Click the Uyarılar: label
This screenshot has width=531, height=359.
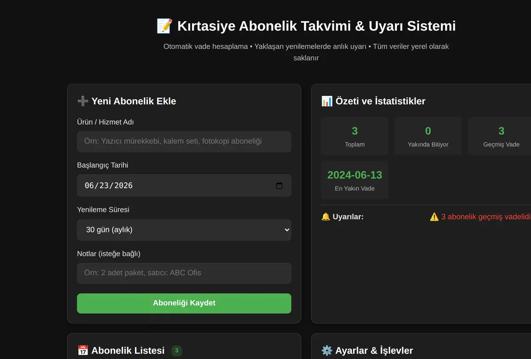pyautogui.click(x=348, y=217)
